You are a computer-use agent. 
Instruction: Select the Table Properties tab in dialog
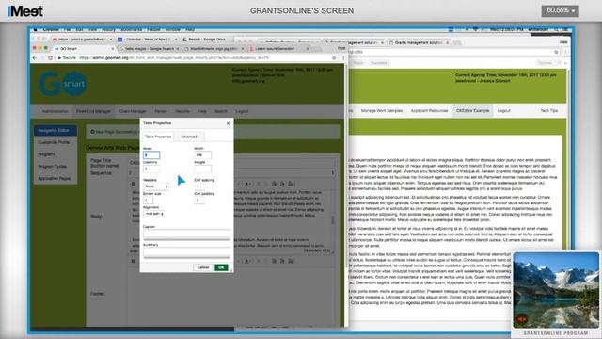pyautogui.click(x=158, y=137)
